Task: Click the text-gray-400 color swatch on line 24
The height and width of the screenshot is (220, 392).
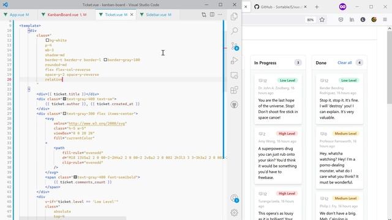Action: pos(64,99)
